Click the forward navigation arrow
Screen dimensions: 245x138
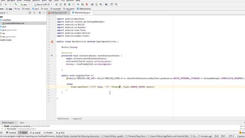coord(10,4)
